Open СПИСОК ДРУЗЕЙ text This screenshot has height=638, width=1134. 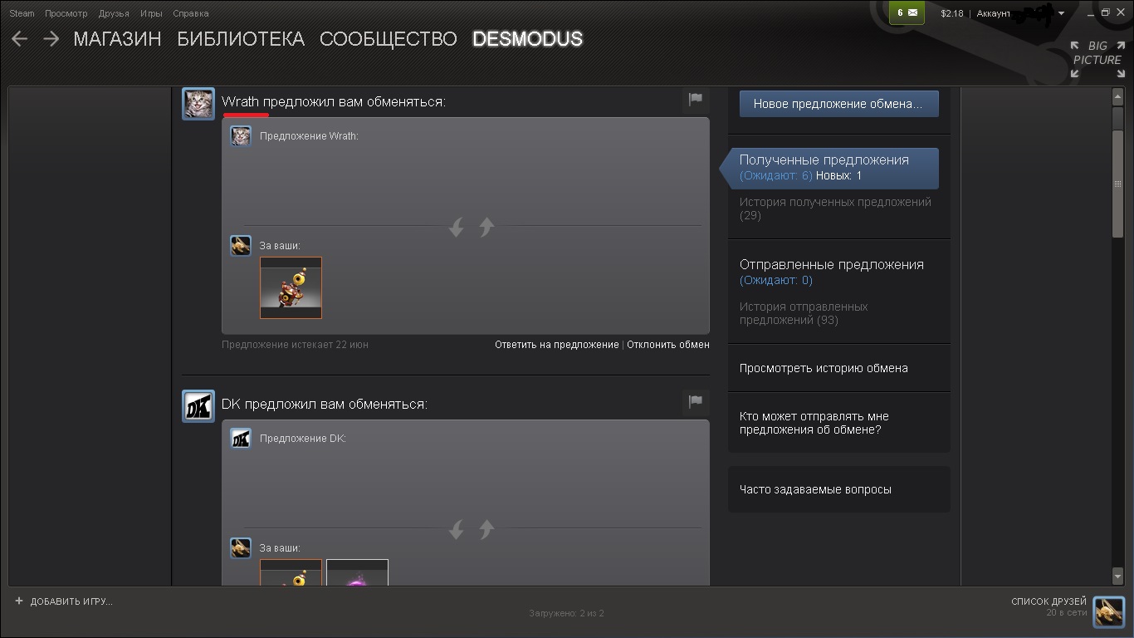pos(1048,601)
